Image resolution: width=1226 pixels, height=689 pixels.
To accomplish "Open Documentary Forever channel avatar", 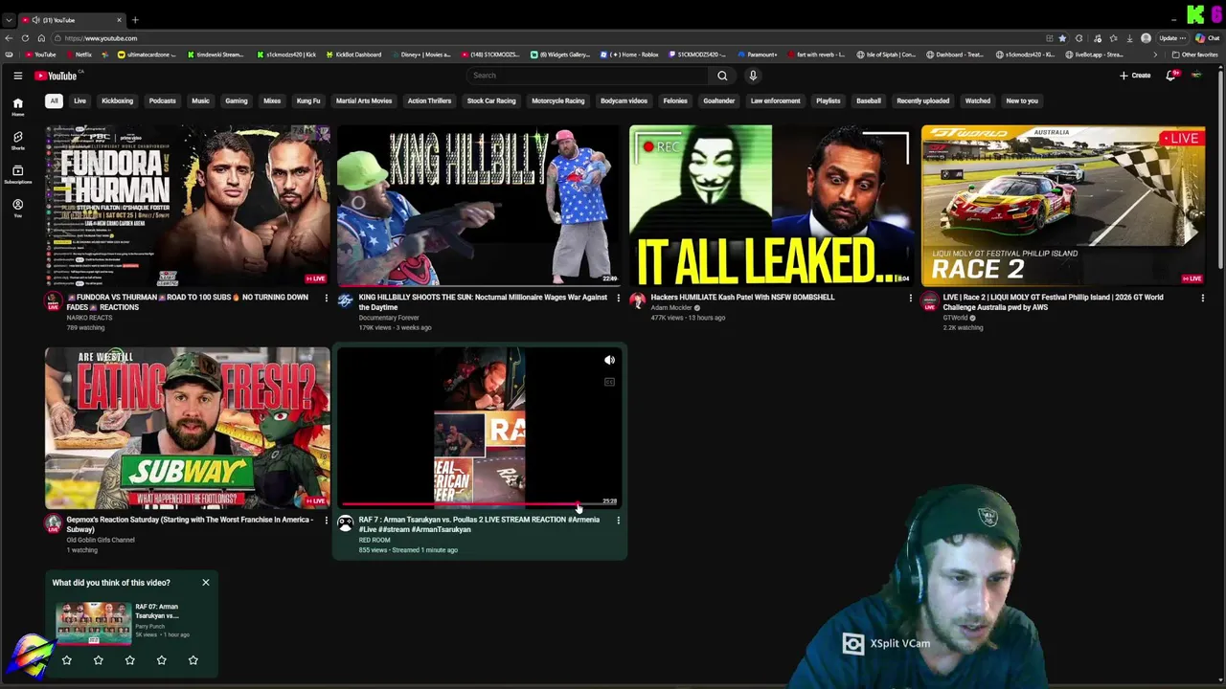I will [345, 301].
